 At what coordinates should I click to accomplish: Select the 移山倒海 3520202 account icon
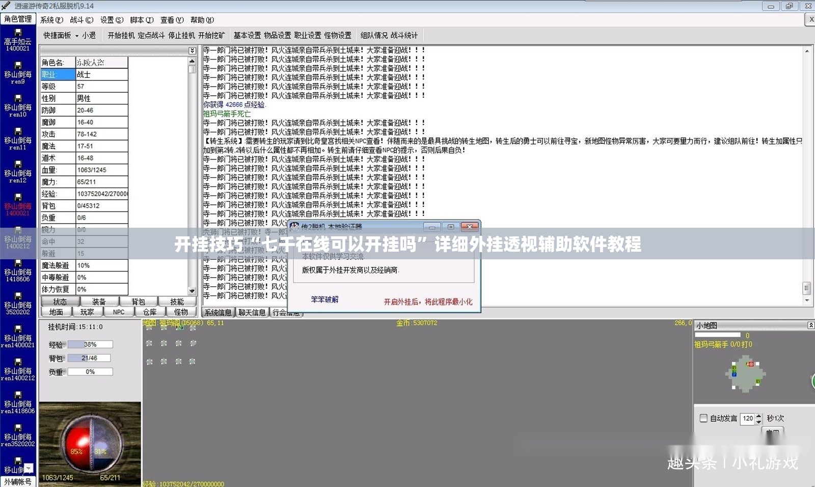point(18,304)
